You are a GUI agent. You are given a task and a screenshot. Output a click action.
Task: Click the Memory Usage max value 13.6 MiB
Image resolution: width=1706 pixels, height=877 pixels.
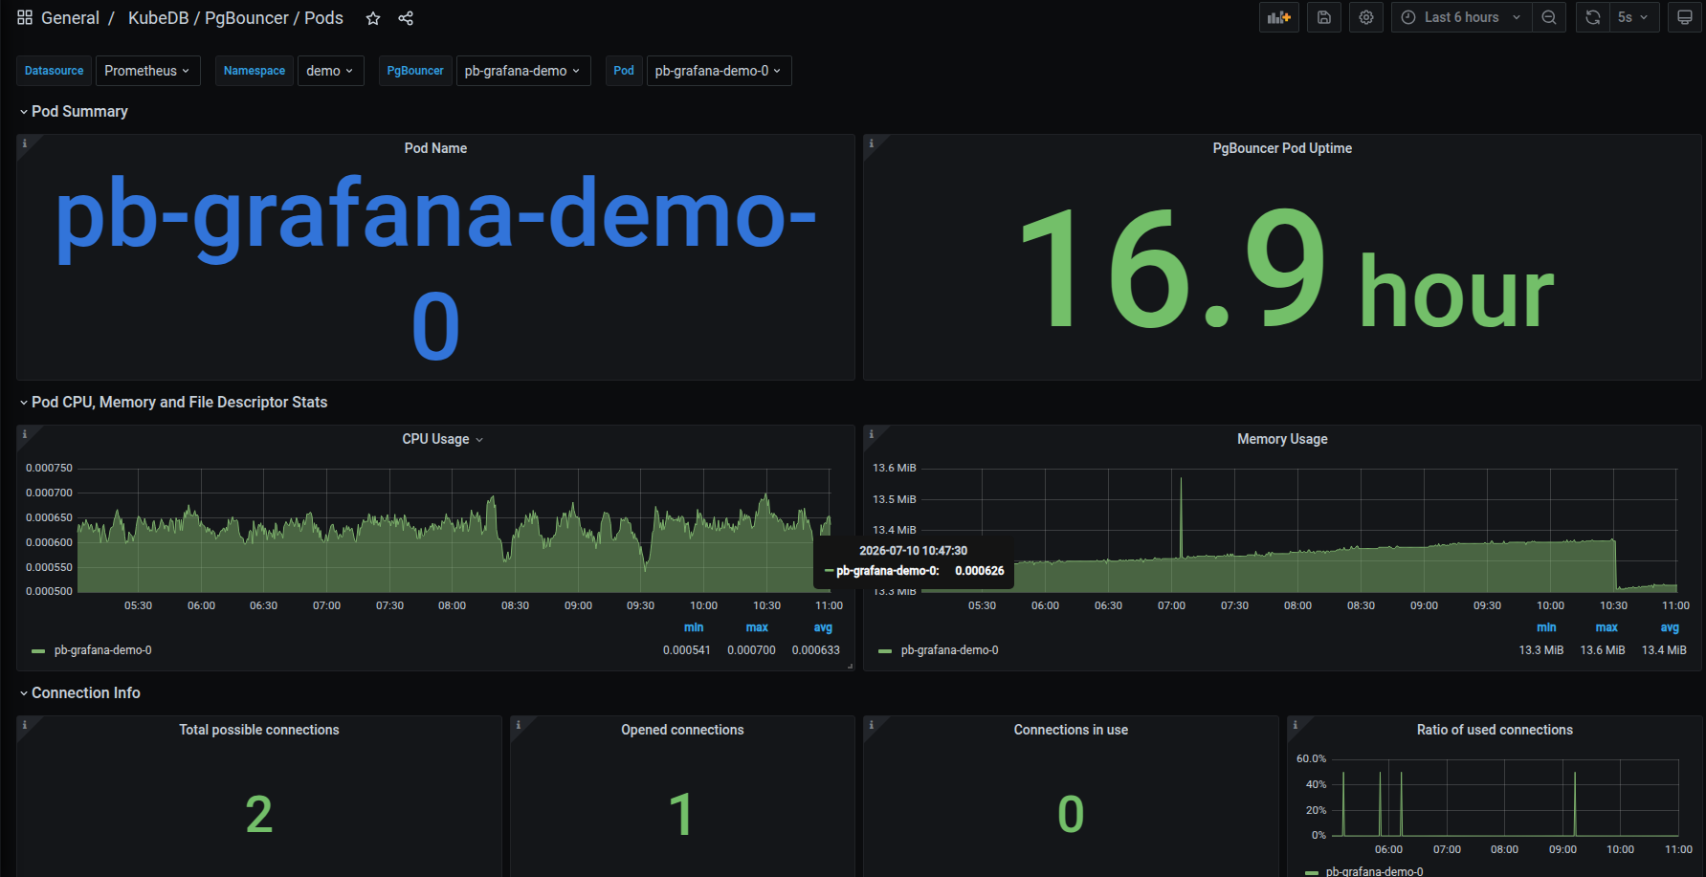1602,650
